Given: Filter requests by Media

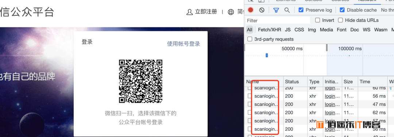Looking at the screenshot, I should tap(327, 30).
